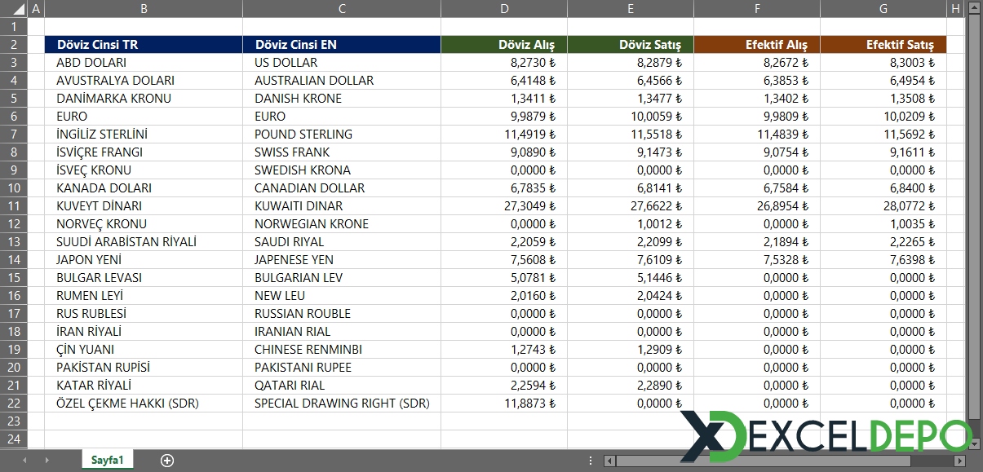This screenshot has width=983, height=472.
Task: Select the 11,8873 SDR buying rate cell
Action: pyautogui.click(x=504, y=404)
